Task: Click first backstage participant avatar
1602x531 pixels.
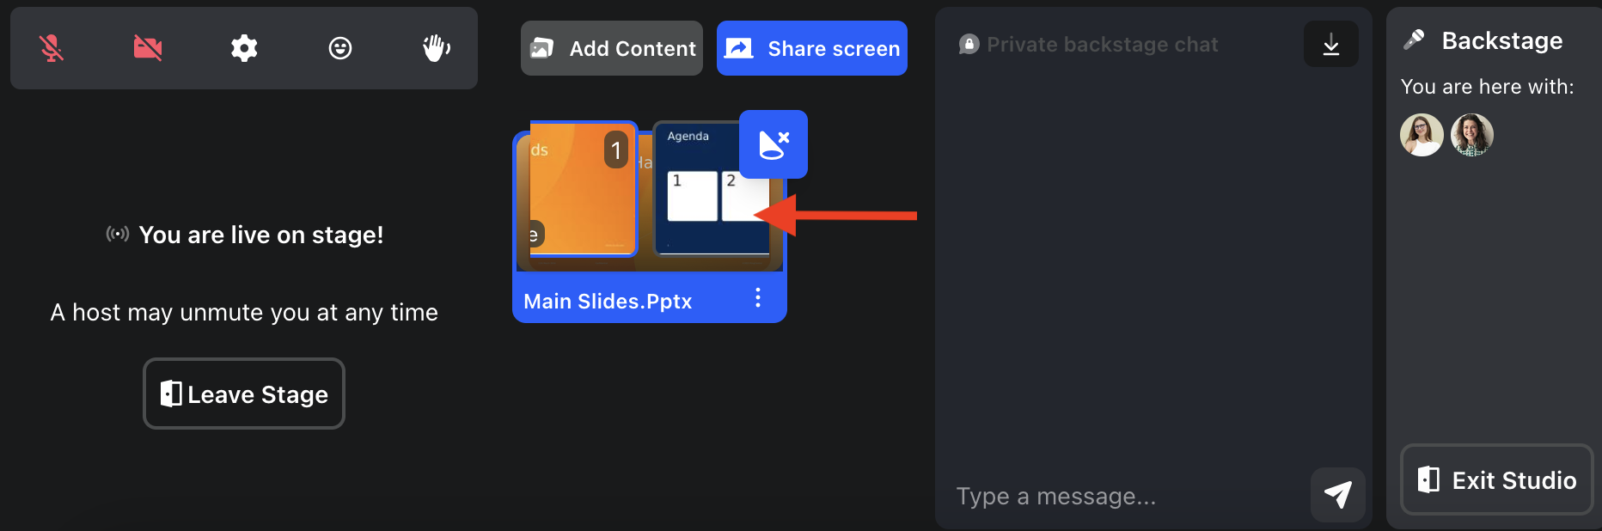Action: [1422, 135]
